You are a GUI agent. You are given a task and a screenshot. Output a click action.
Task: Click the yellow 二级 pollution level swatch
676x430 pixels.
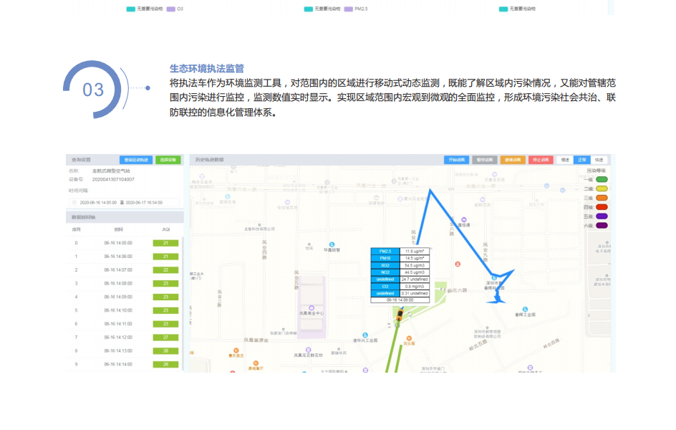602,188
